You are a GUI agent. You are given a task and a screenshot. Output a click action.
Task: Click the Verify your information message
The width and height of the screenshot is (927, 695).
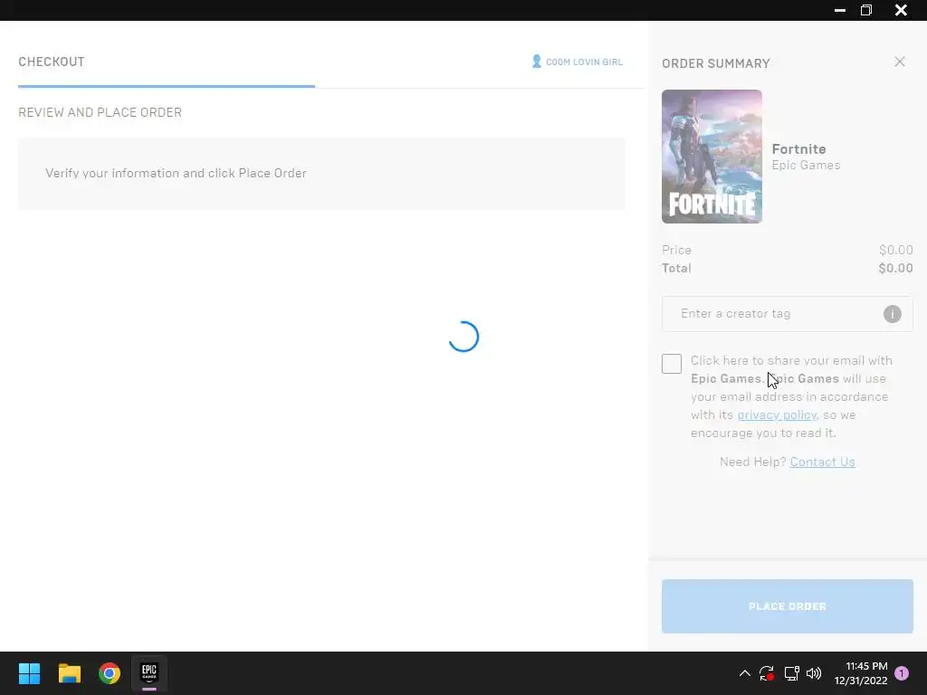coord(176,173)
